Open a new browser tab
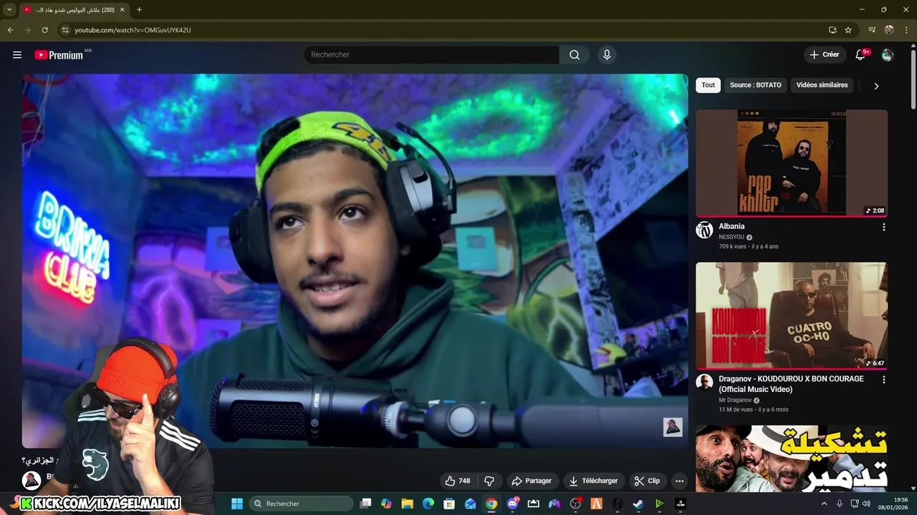Image resolution: width=917 pixels, height=515 pixels. 139,10
